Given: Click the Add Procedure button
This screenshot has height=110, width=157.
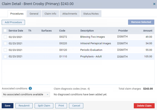Looking at the screenshot, I should [13, 22].
